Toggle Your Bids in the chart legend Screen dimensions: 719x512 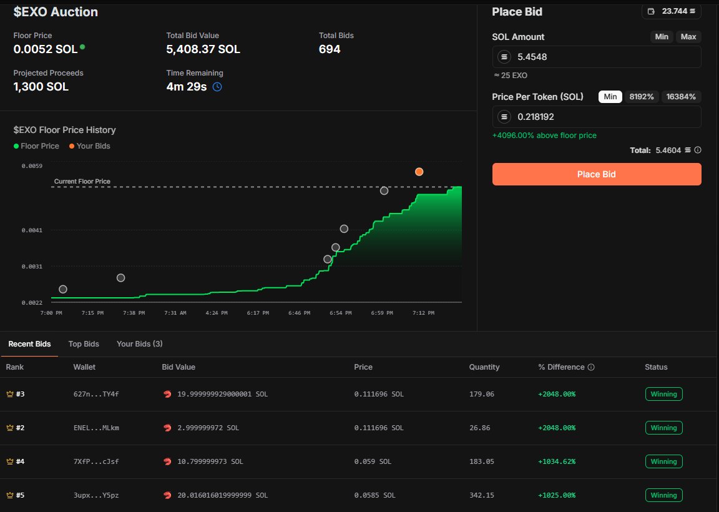coord(88,146)
